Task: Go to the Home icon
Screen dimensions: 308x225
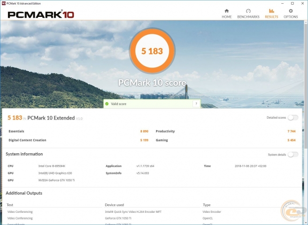Action: click(226, 11)
